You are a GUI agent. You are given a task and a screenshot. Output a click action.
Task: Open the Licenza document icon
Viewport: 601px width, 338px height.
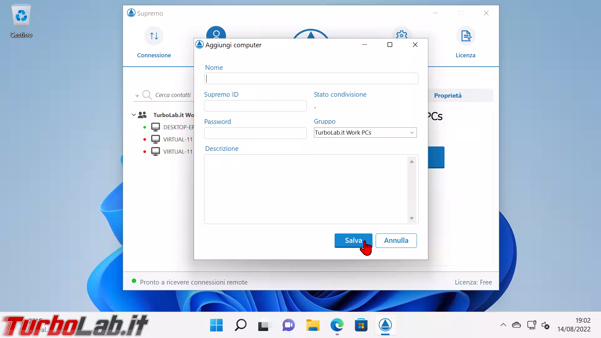[466, 36]
